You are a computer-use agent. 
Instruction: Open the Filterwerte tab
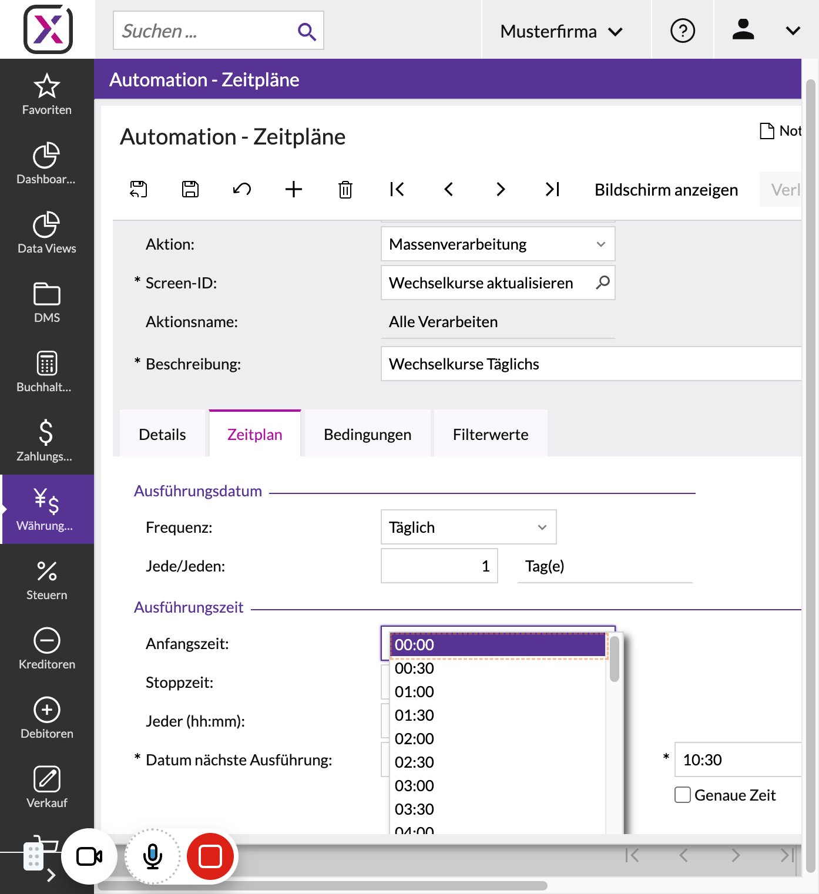[x=491, y=434]
